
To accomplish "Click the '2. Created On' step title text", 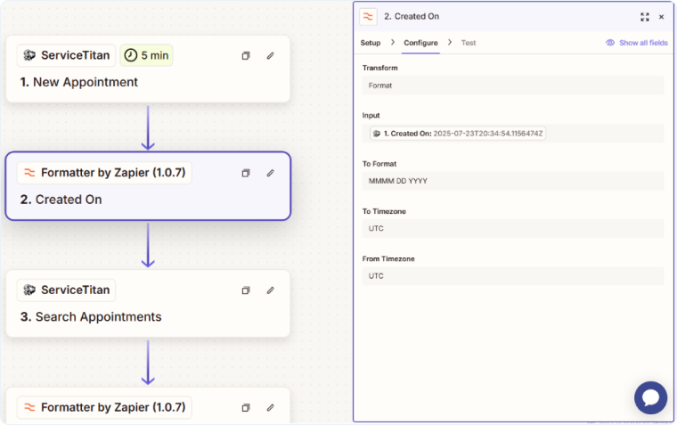I will pos(61,200).
